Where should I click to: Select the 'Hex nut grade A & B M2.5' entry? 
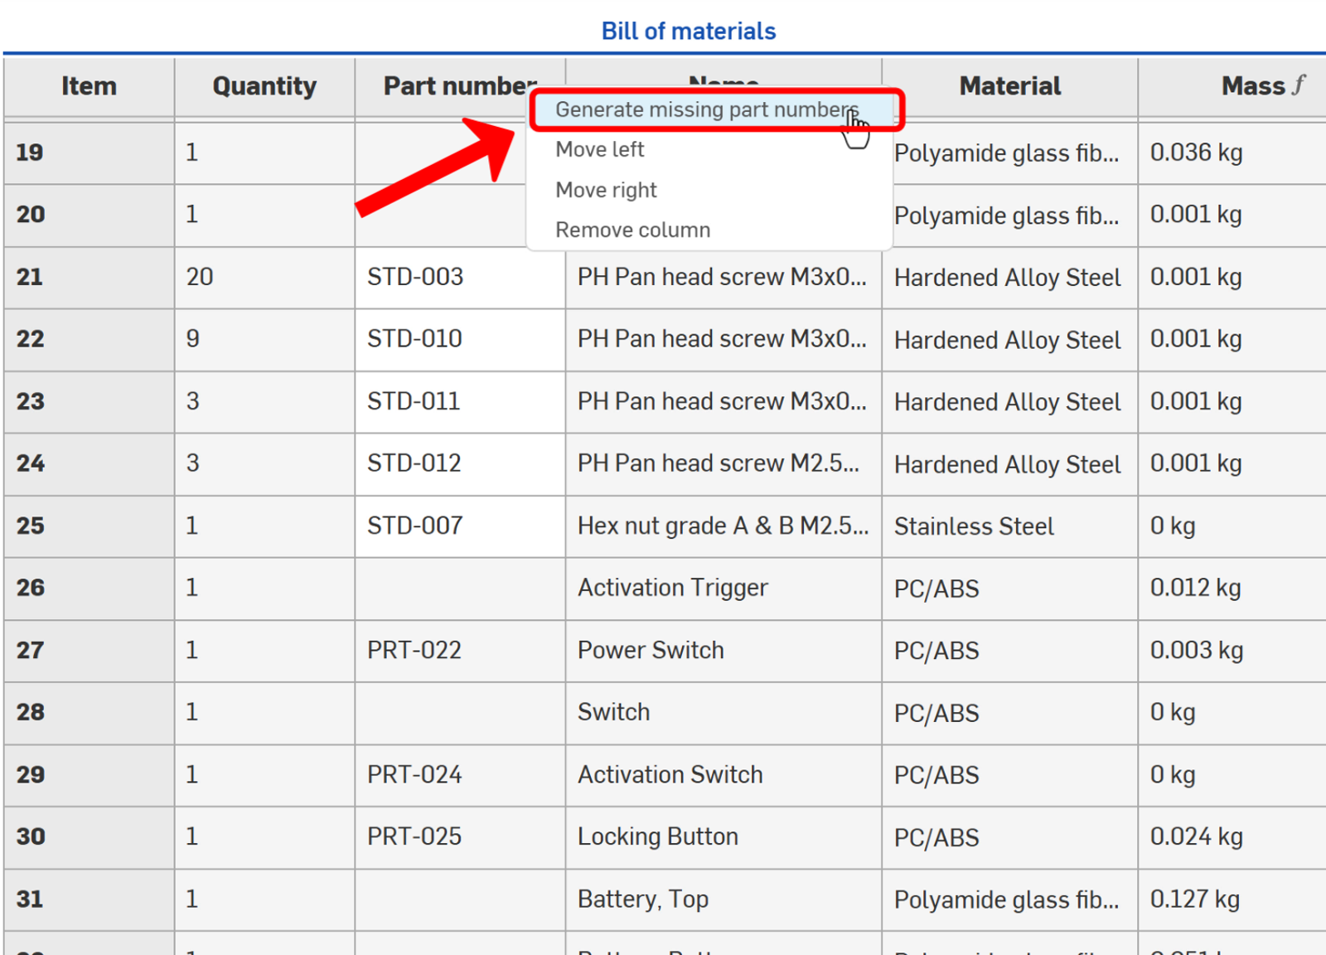point(723,526)
